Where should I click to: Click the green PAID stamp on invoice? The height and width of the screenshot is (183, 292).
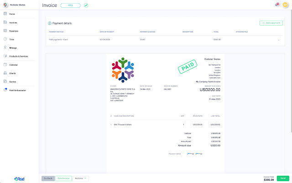188,66
